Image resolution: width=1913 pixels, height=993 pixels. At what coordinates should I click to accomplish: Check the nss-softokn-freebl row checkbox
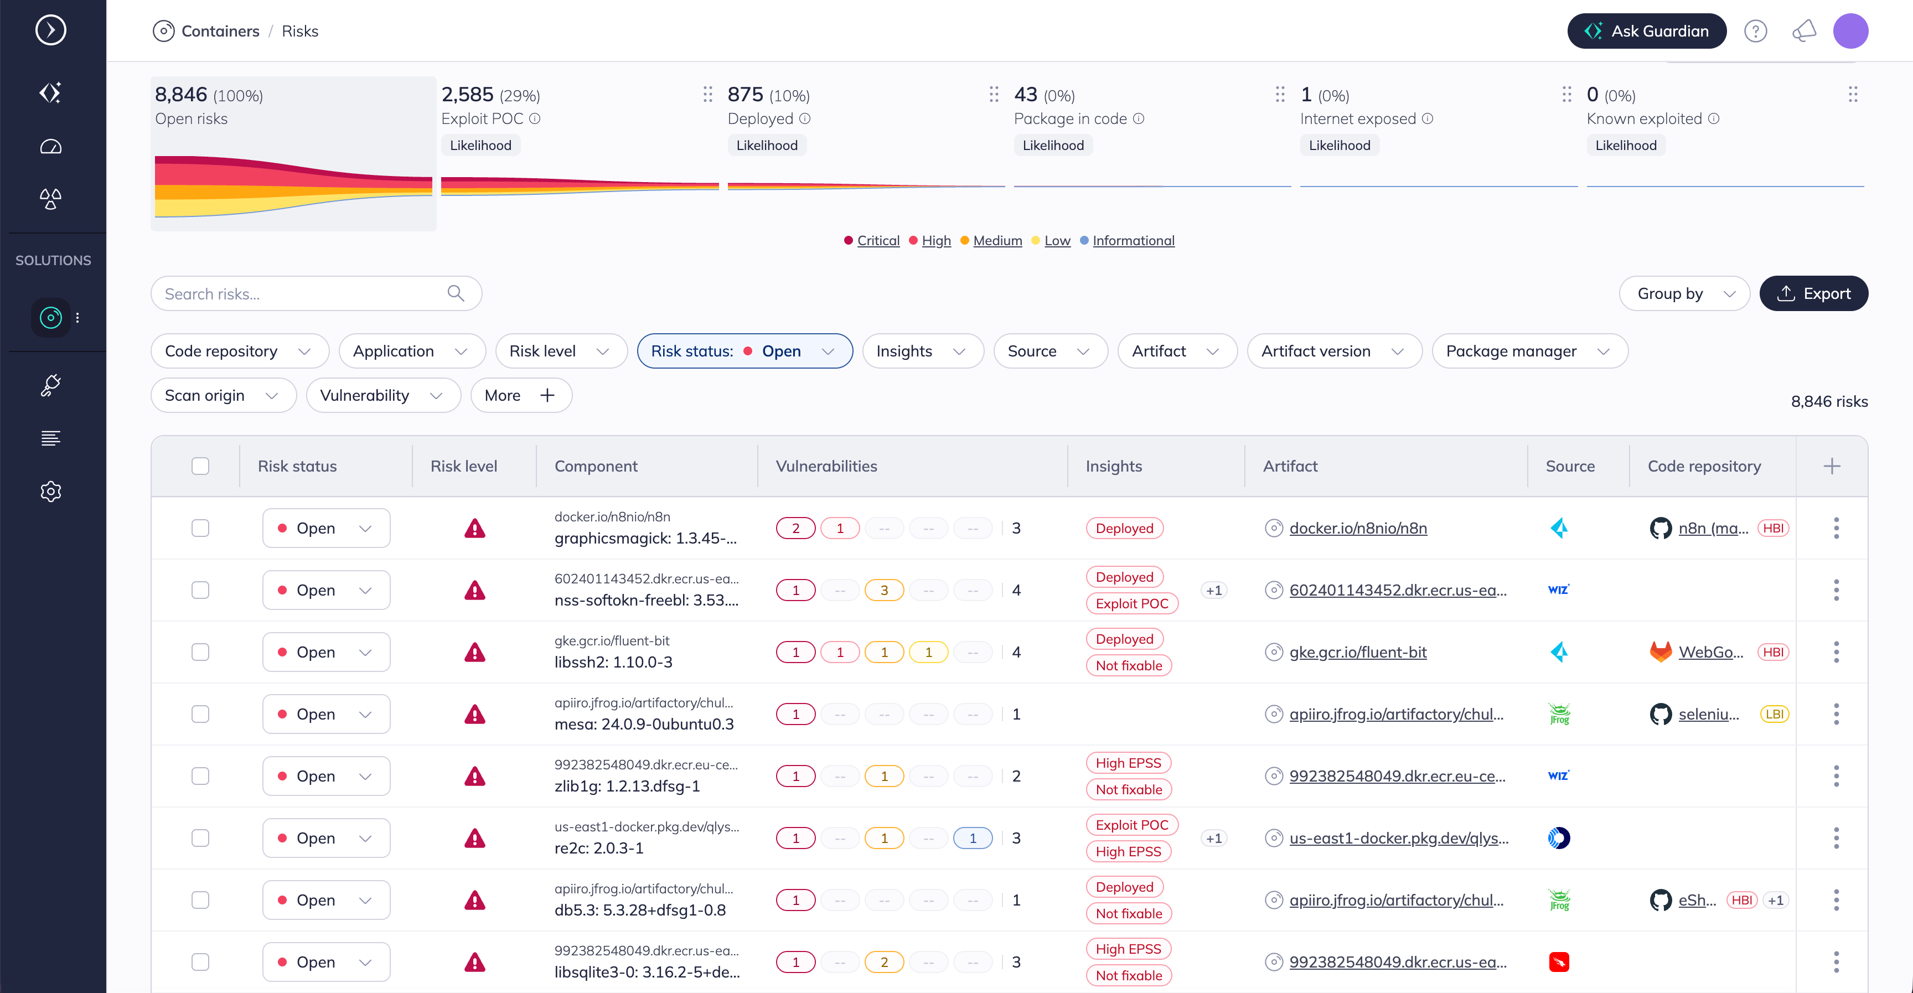click(x=200, y=591)
